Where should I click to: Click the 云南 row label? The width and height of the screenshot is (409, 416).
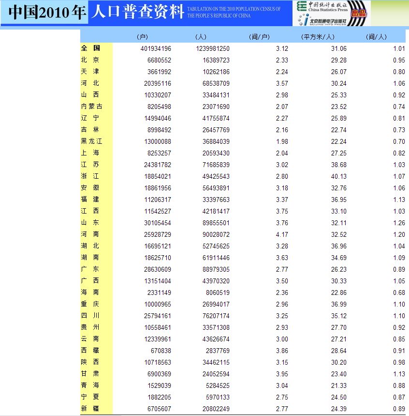tap(90, 339)
